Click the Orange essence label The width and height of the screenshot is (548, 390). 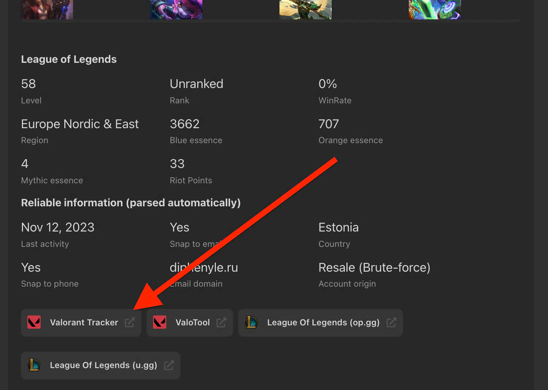click(351, 141)
